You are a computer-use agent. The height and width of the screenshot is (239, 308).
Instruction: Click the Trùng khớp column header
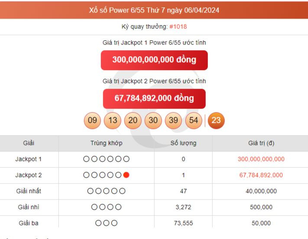pyautogui.click(x=106, y=143)
